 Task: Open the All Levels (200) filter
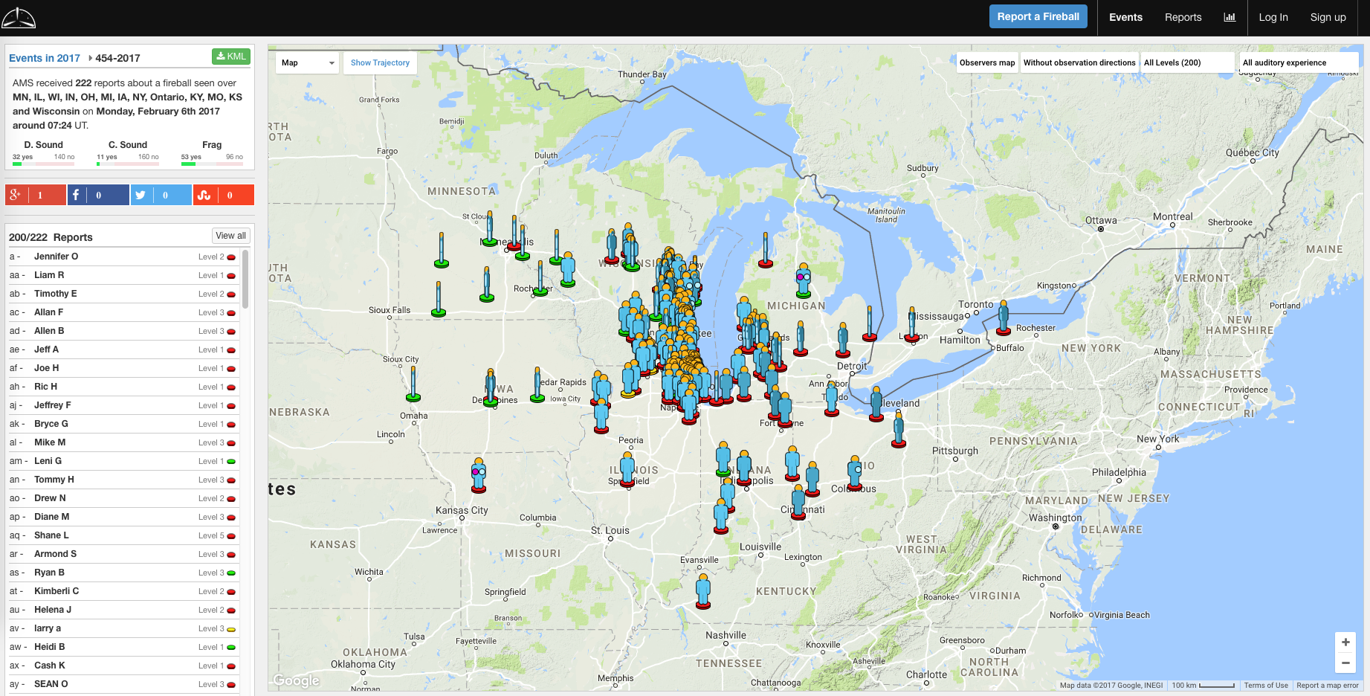click(x=1186, y=62)
